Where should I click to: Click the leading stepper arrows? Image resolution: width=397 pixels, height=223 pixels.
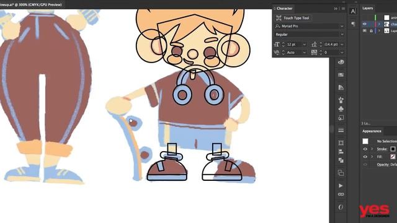321,45
